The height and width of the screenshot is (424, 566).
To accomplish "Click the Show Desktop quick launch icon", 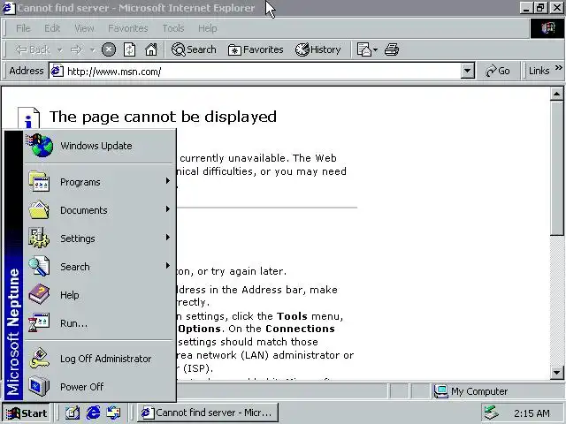I will (x=73, y=413).
